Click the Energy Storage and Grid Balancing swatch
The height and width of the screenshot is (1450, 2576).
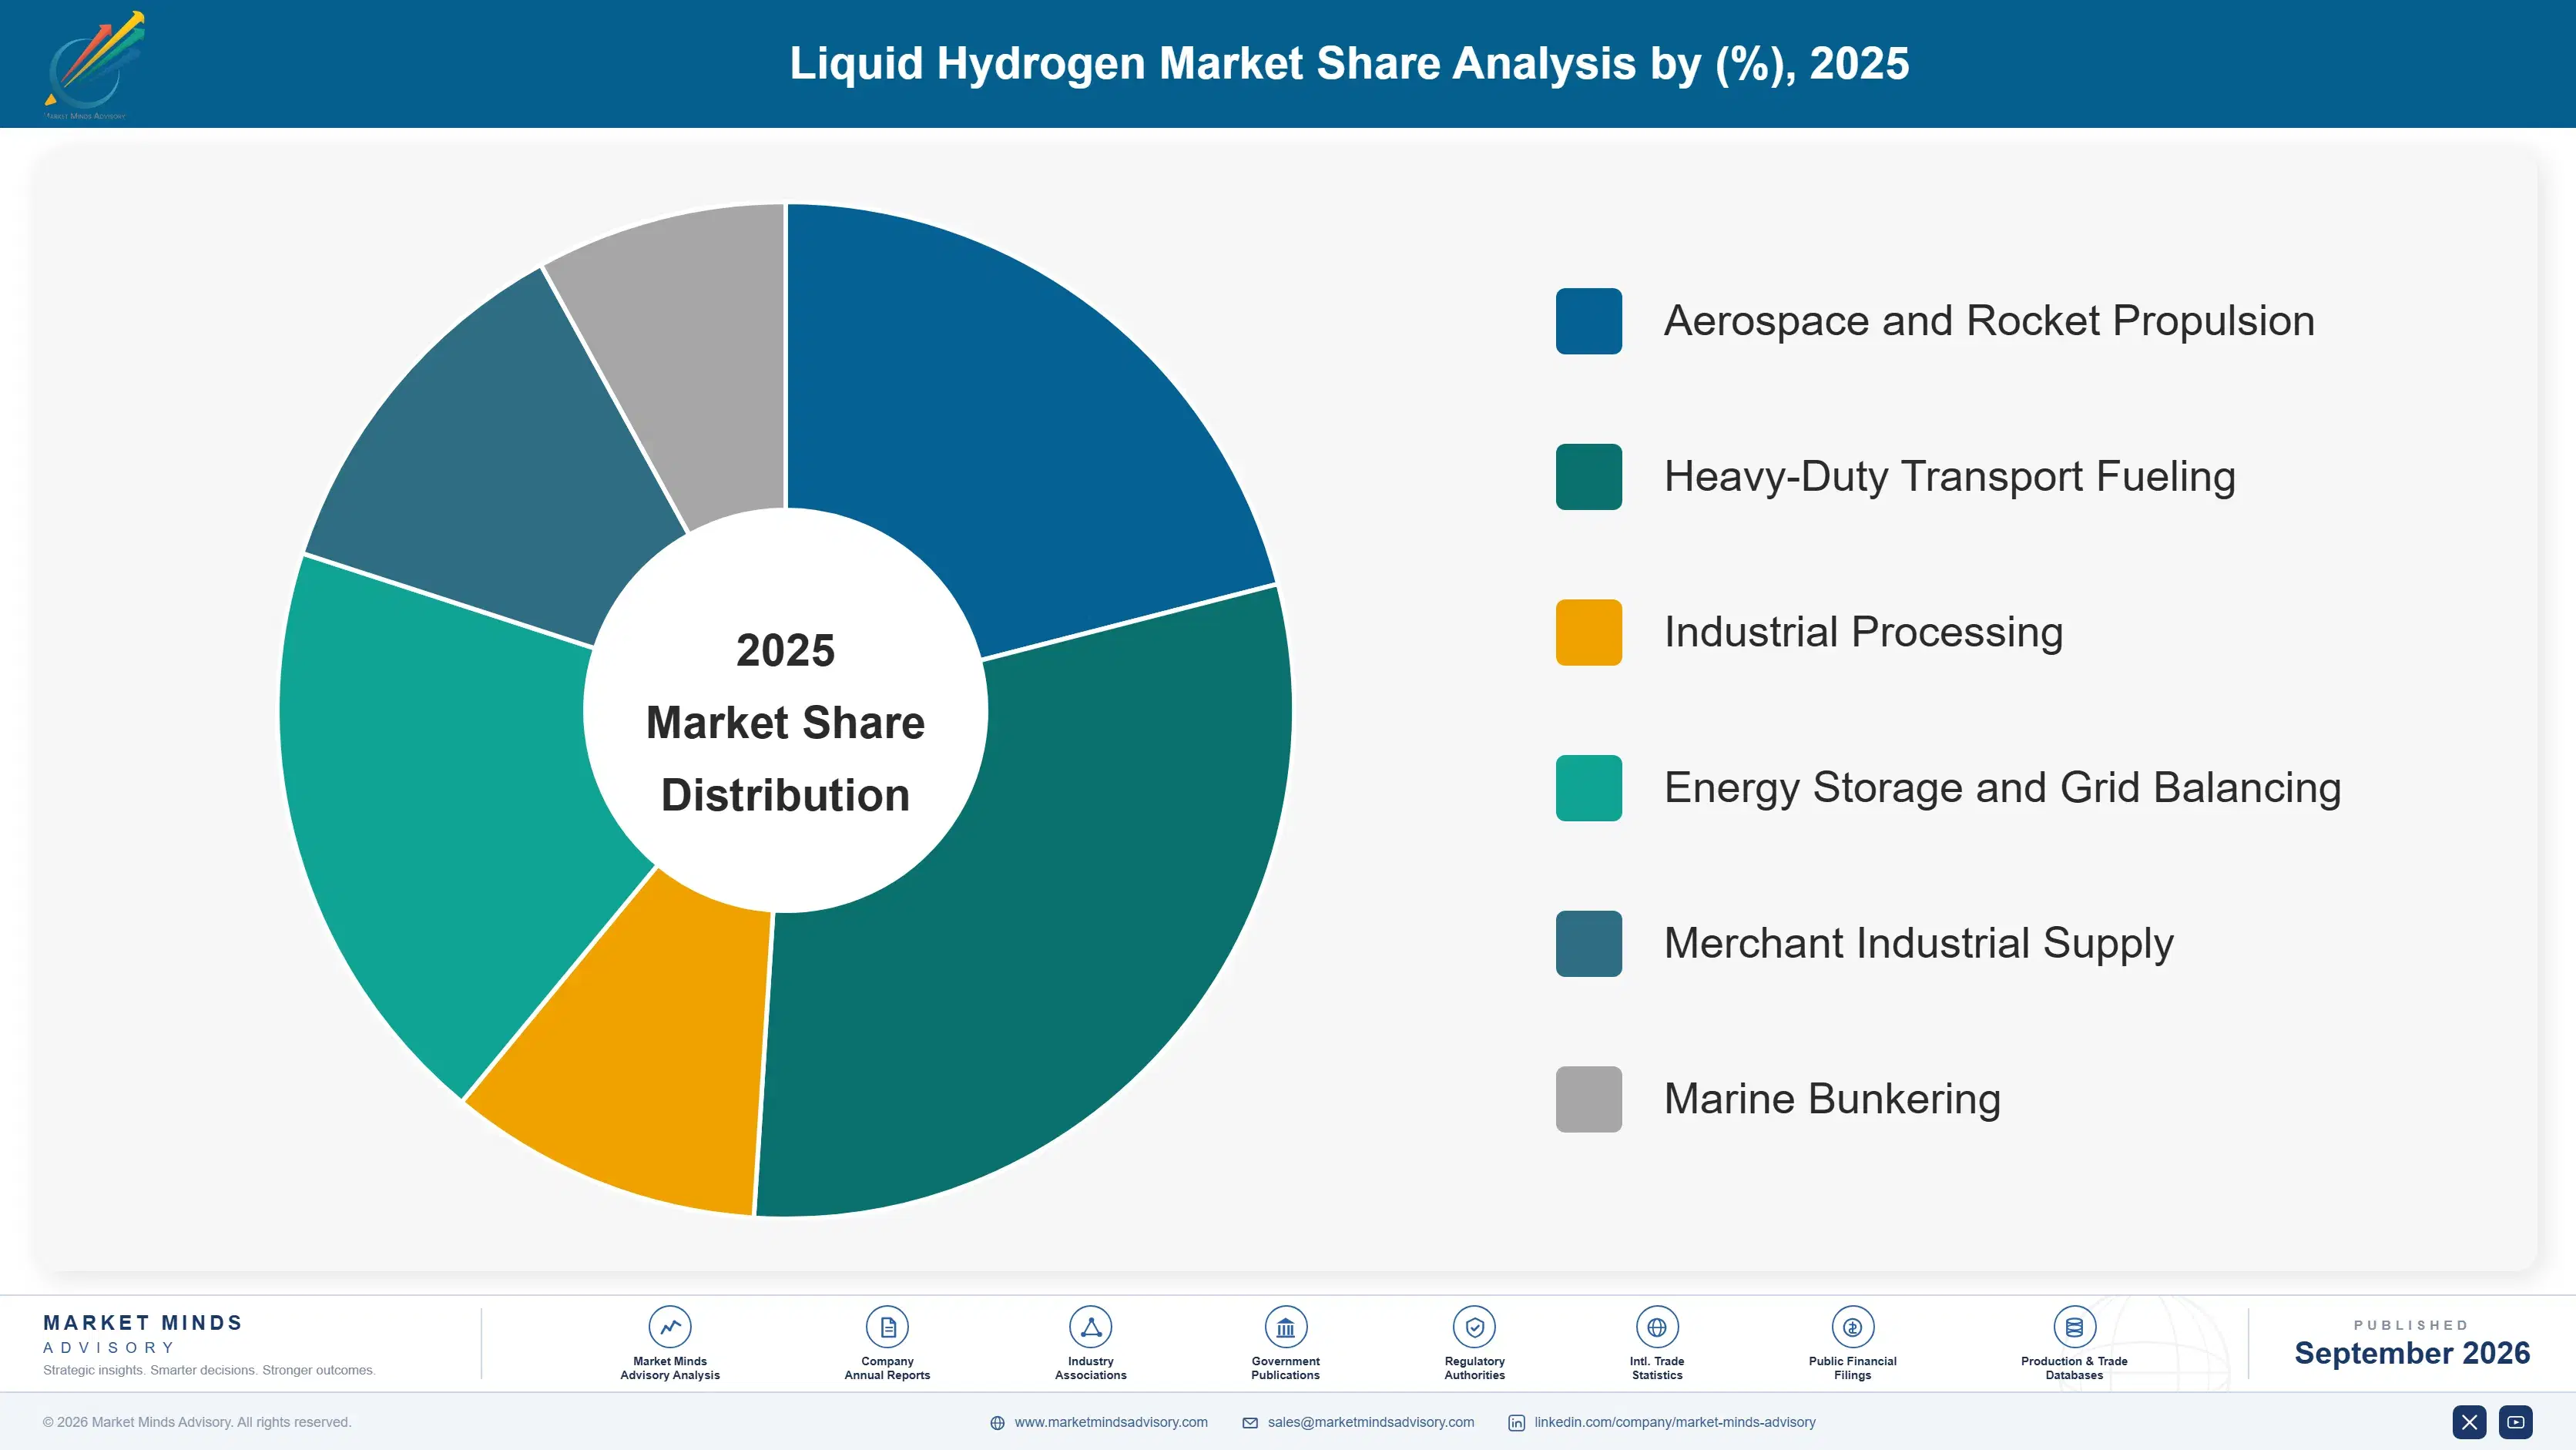[x=1588, y=788]
